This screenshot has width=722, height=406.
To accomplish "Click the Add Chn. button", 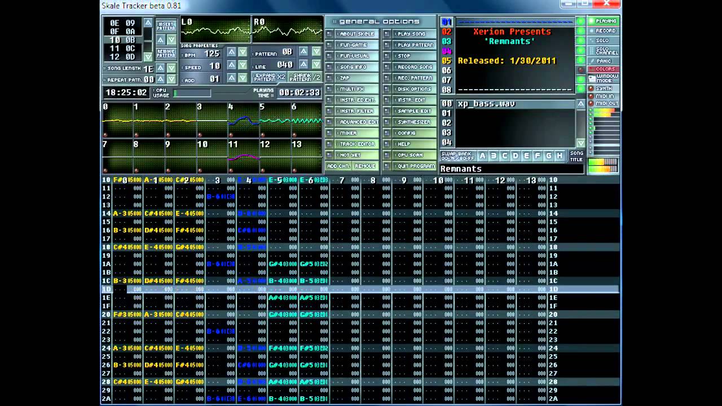I will [x=338, y=166].
